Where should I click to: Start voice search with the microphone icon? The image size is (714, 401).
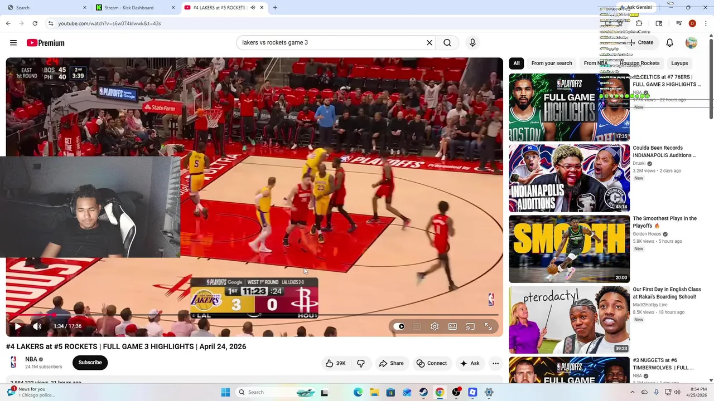(472, 42)
